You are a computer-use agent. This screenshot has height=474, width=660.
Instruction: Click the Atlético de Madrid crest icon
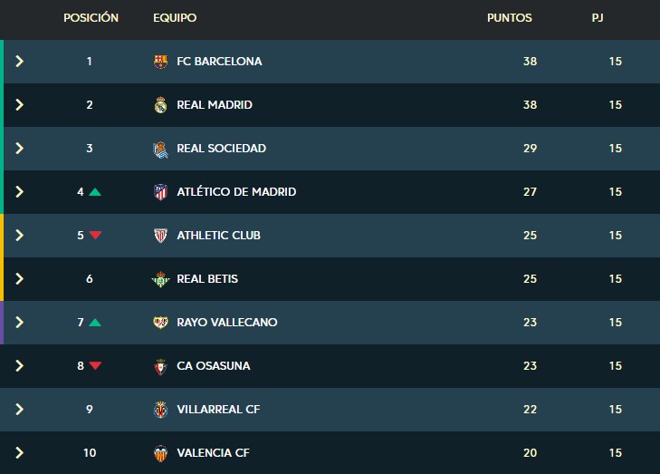click(x=161, y=192)
